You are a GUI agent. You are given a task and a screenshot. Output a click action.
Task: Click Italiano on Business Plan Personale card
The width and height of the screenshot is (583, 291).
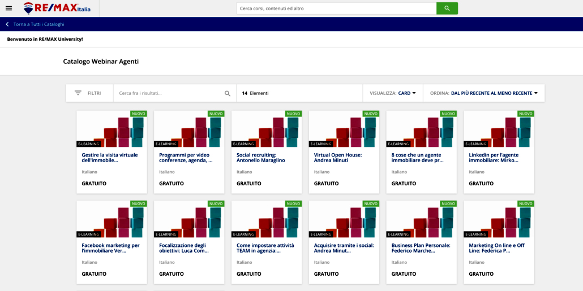[399, 262]
